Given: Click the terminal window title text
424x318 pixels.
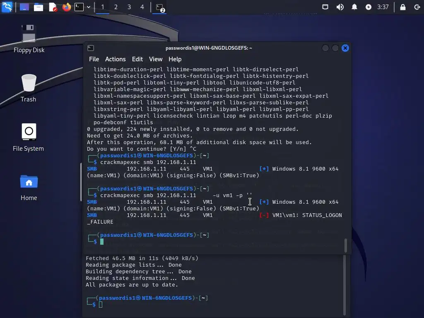Looking at the screenshot, I should (209, 48).
